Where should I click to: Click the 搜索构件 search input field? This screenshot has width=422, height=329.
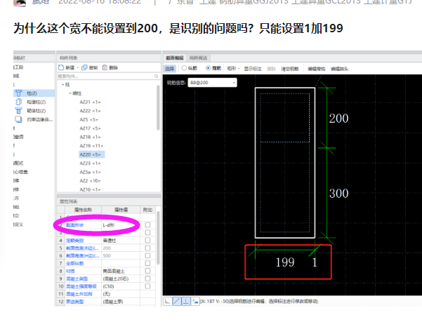coord(108,76)
